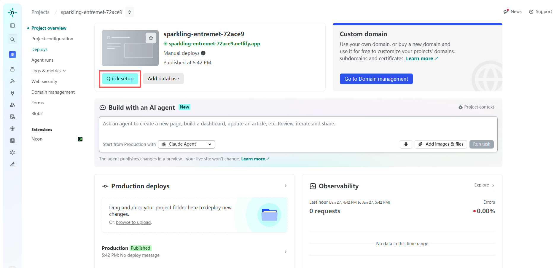Open the shield security icon in rail
Screen dimensions: 554x268
pyautogui.click(x=12, y=129)
